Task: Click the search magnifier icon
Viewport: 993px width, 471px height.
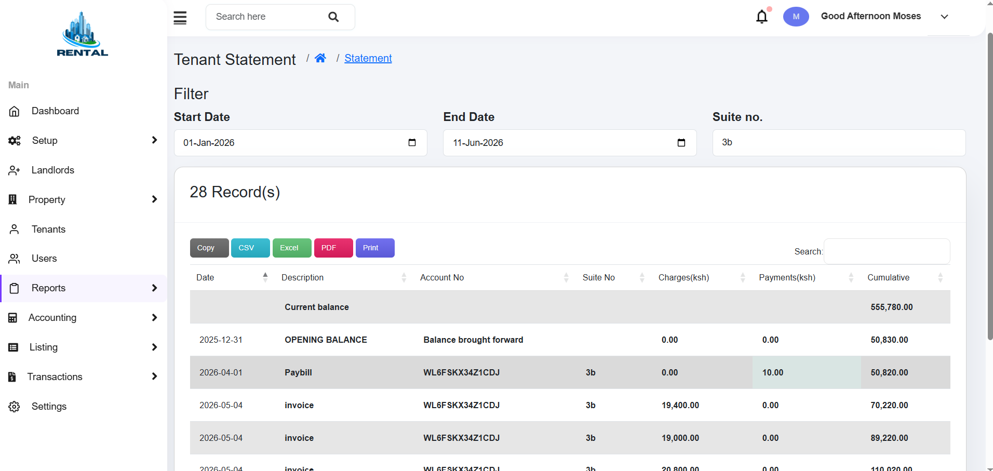Action: [333, 17]
